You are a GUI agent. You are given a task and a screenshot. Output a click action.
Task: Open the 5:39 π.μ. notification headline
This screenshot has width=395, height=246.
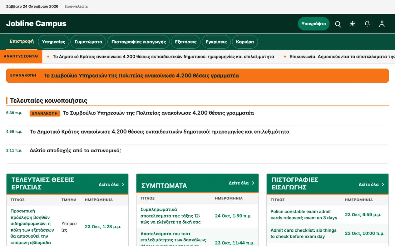click(x=158, y=113)
